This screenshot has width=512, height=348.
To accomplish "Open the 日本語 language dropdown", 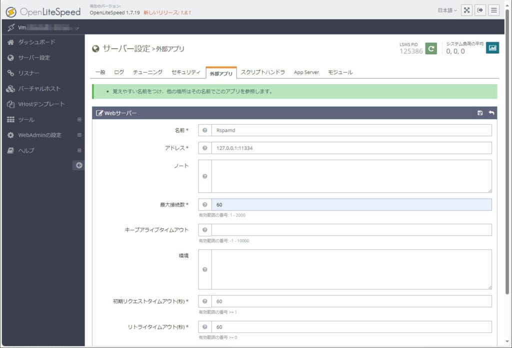I will tap(447, 11).
